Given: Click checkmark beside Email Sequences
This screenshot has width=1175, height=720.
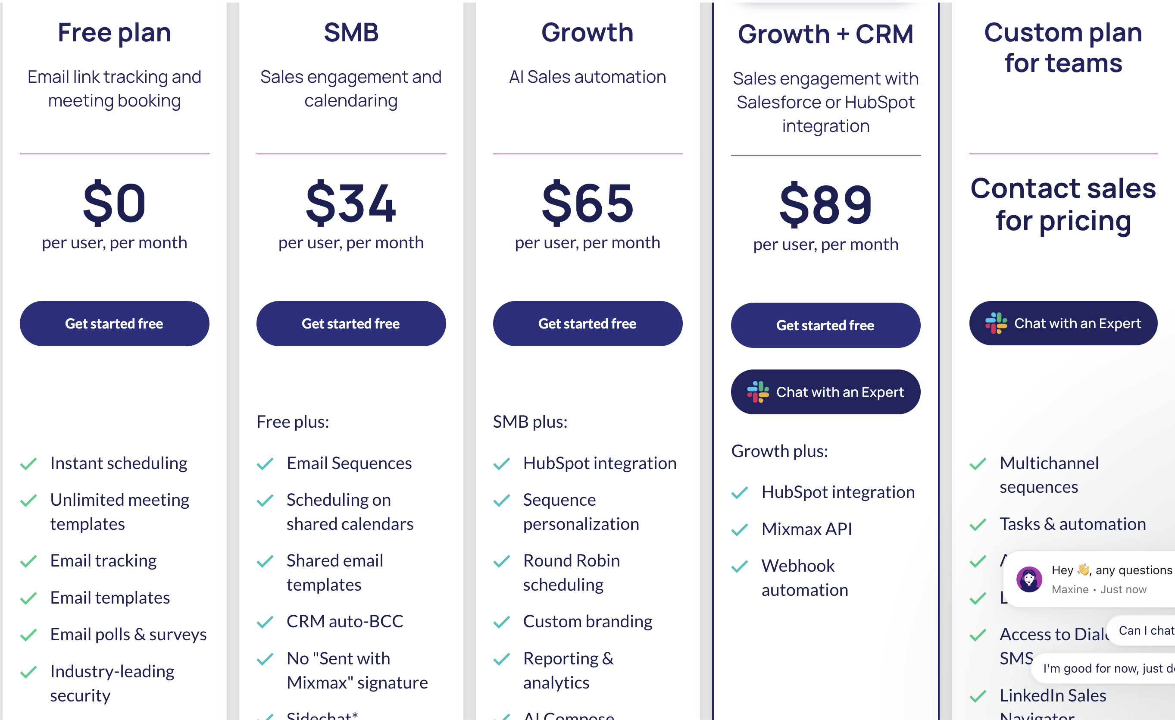Looking at the screenshot, I should pyautogui.click(x=265, y=463).
